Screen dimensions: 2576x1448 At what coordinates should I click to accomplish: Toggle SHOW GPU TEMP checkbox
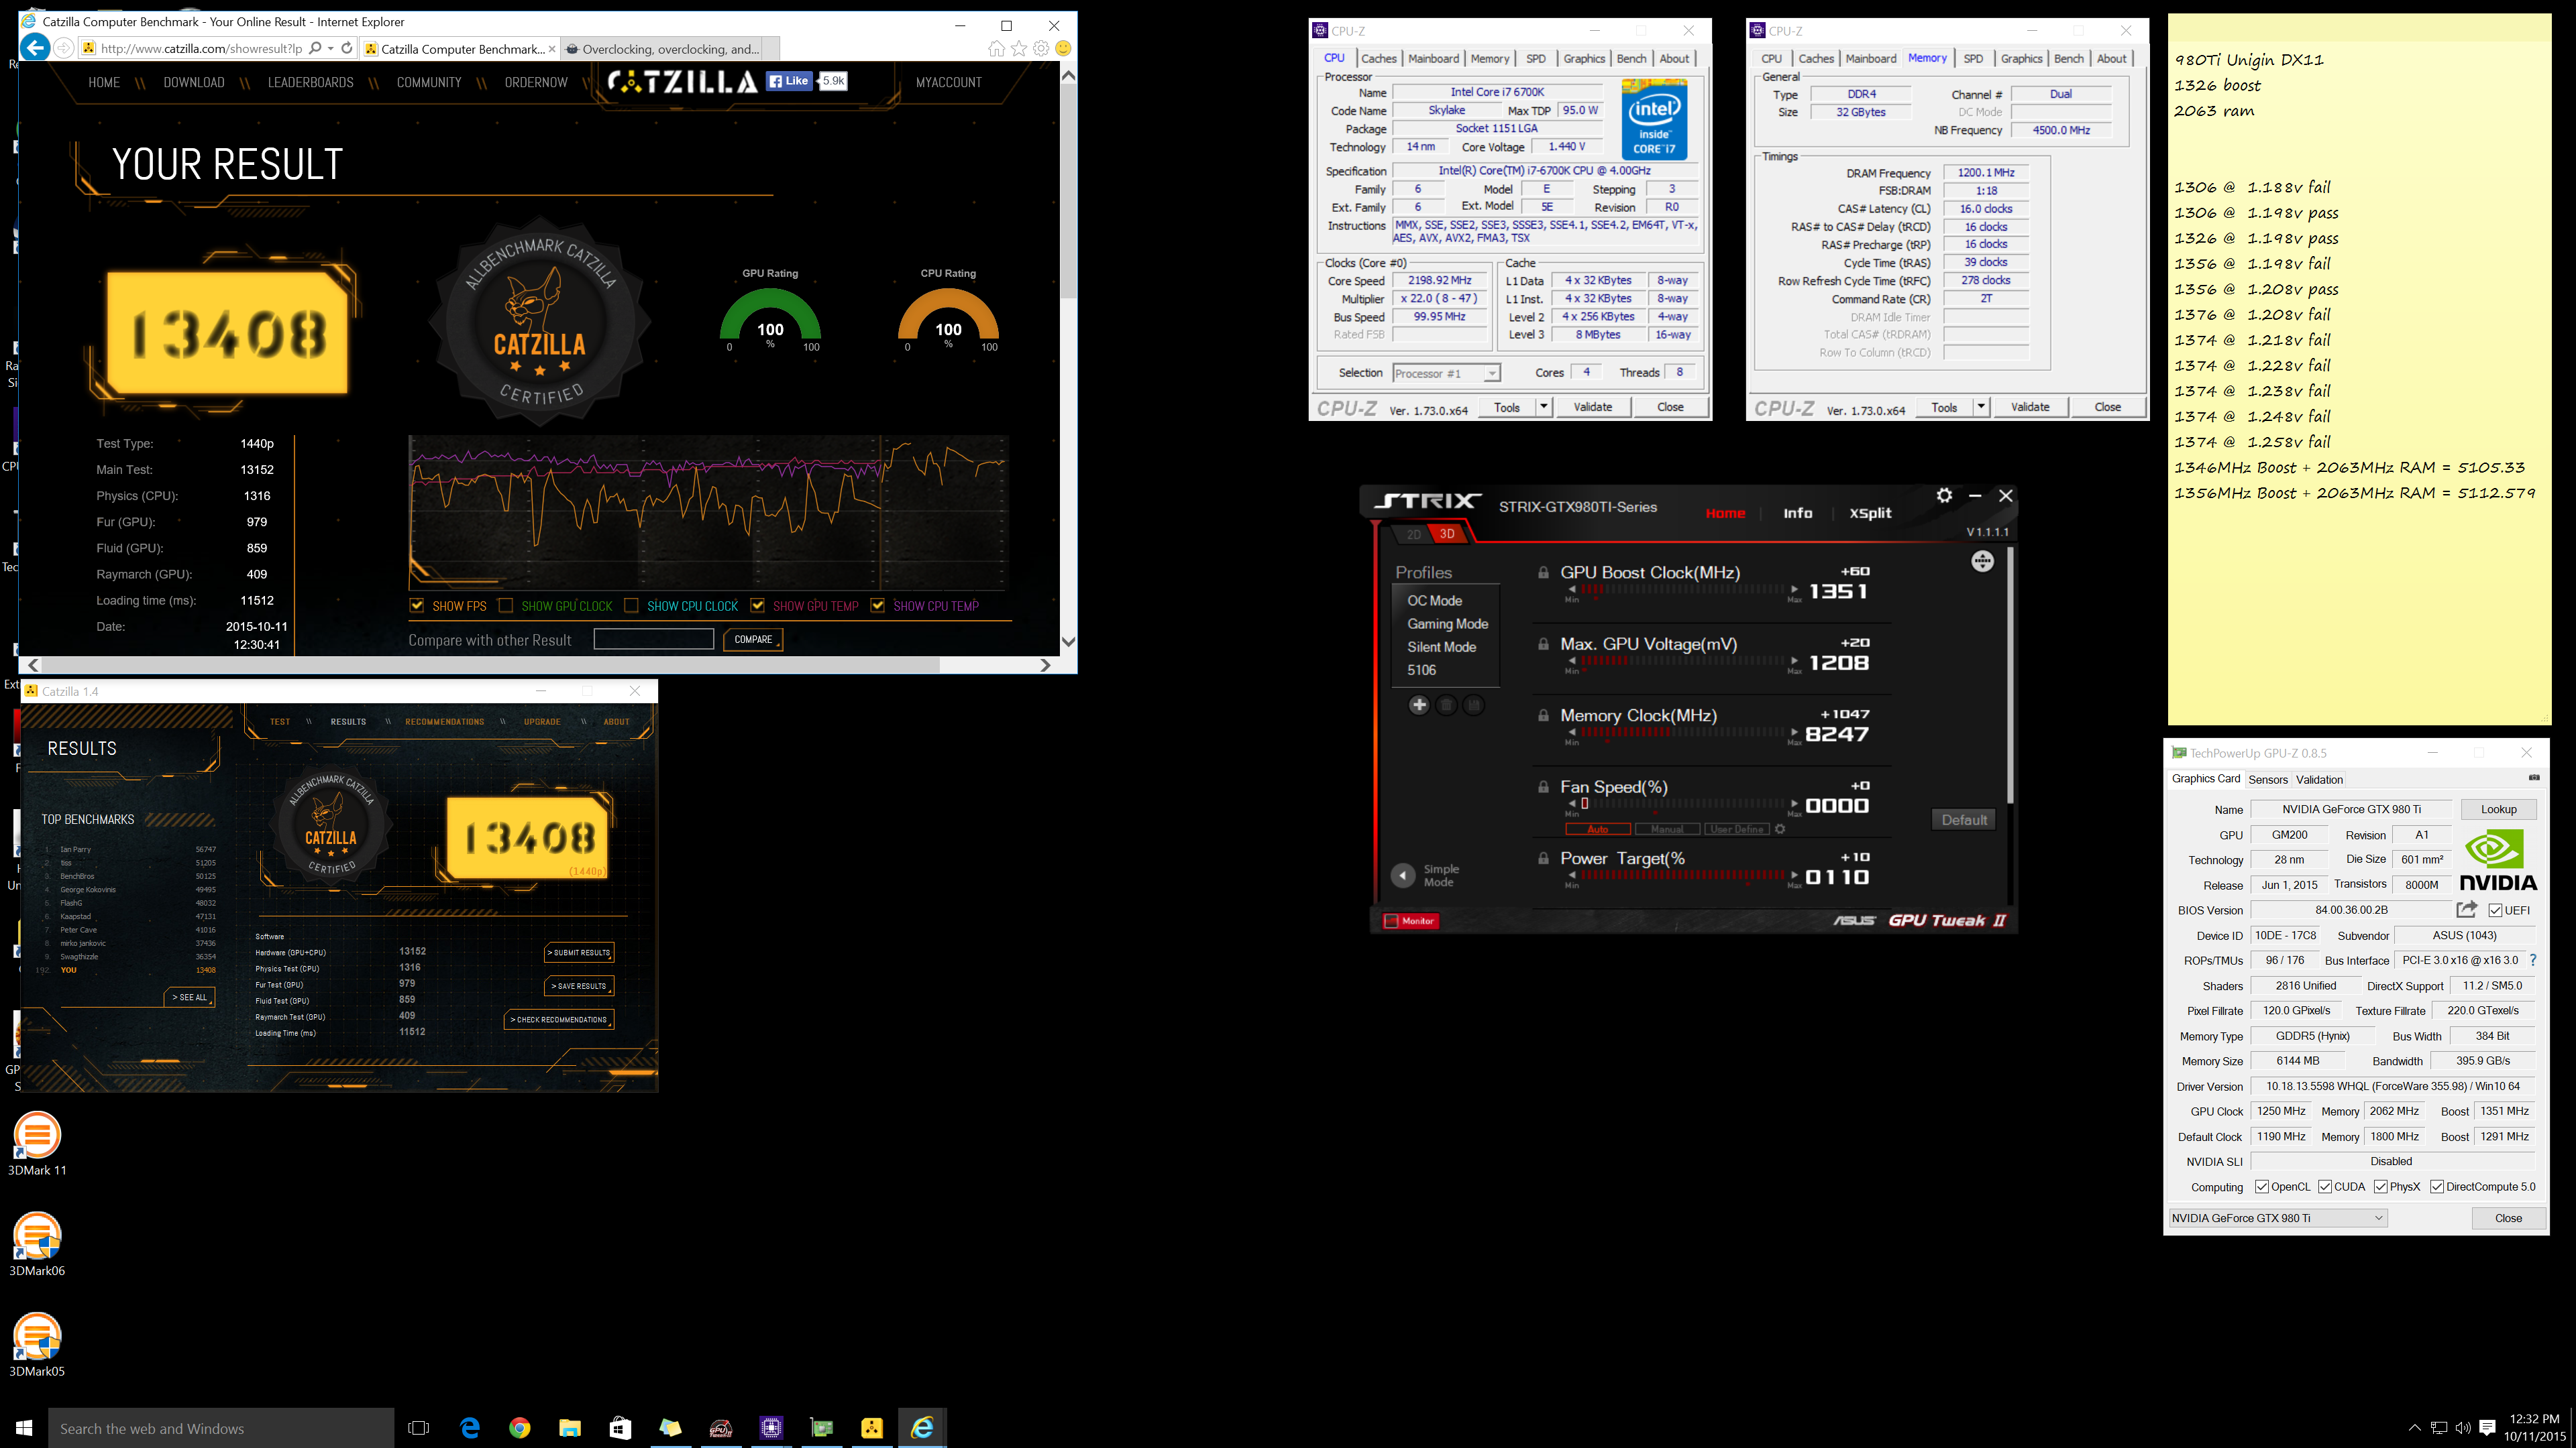758,605
